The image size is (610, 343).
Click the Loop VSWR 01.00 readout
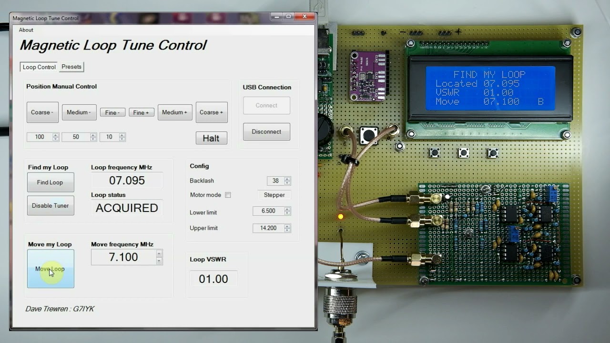213,279
